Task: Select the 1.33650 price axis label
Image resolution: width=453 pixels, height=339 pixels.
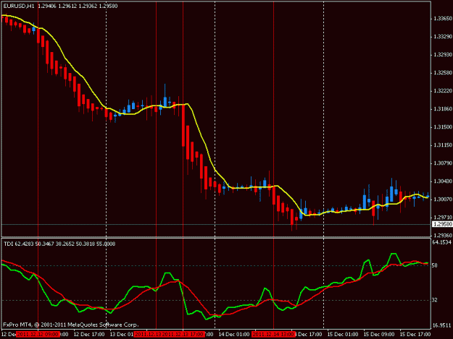Action: coord(443,19)
